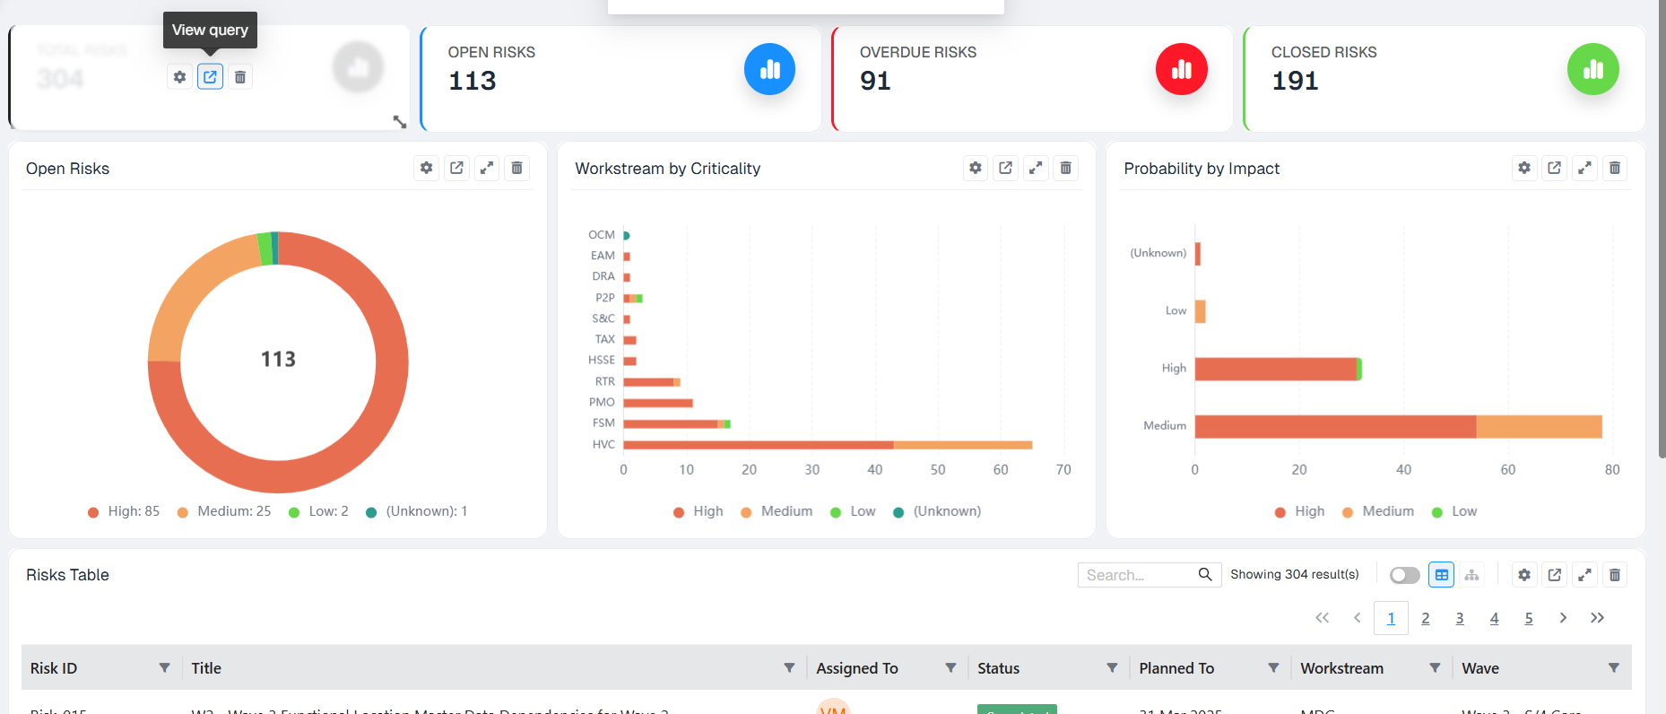
Task: Click the HVC orange Medium bar segment
Action: [x=963, y=445]
